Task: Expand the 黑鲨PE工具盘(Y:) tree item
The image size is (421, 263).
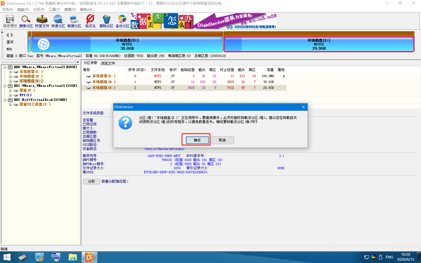Action: coord(10,104)
